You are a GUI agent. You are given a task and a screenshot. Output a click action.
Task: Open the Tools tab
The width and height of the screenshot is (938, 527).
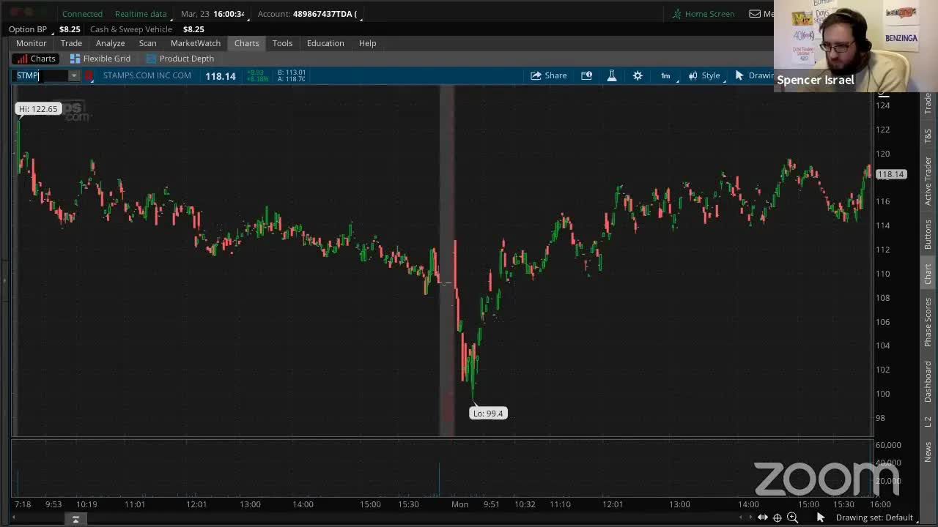[x=282, y=43]
